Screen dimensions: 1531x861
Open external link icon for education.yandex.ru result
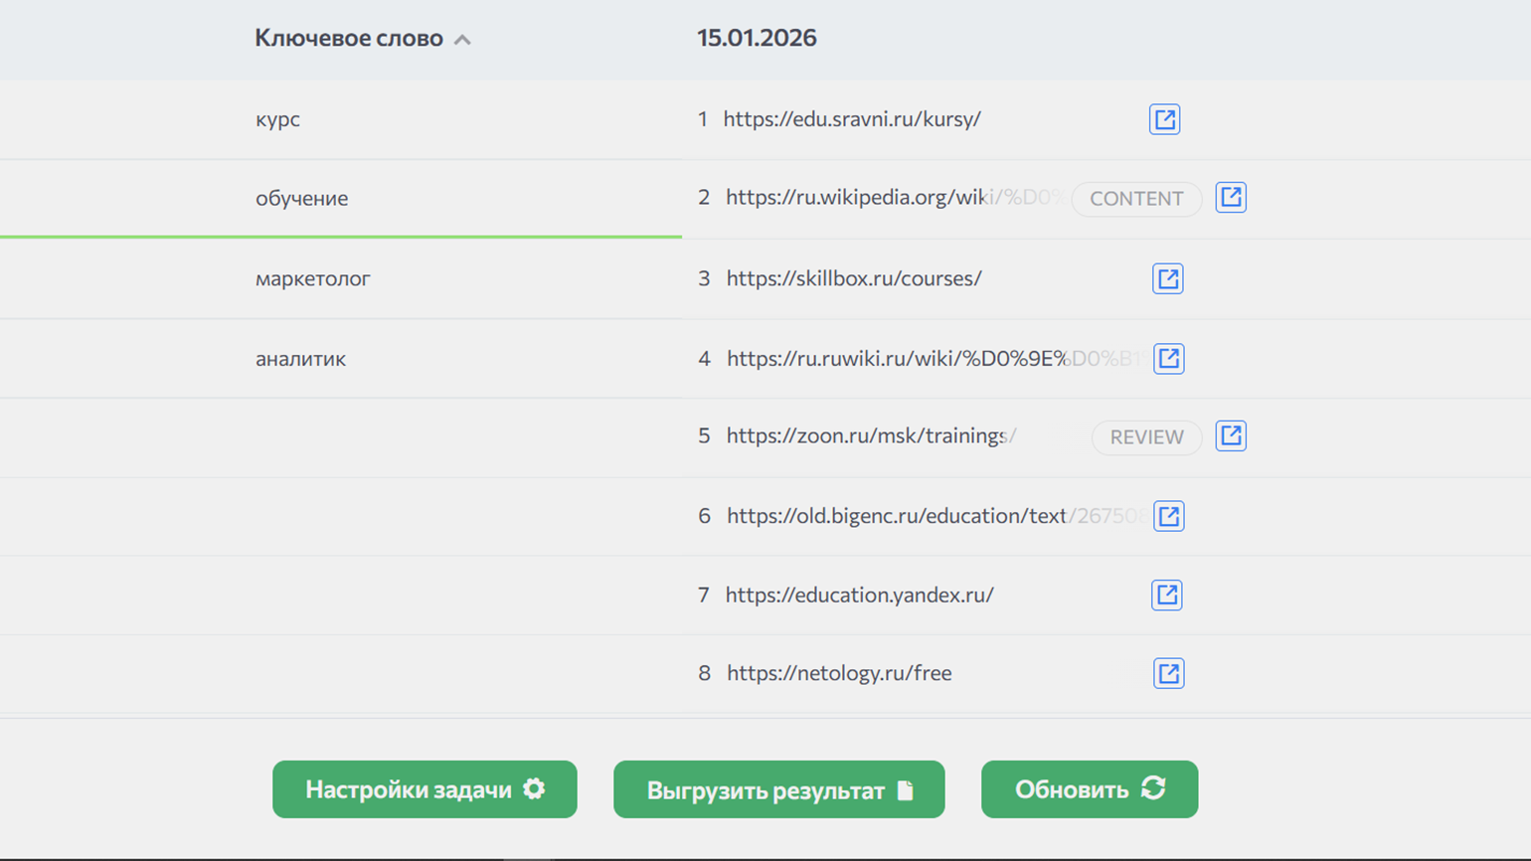[x=1166, y=595]
